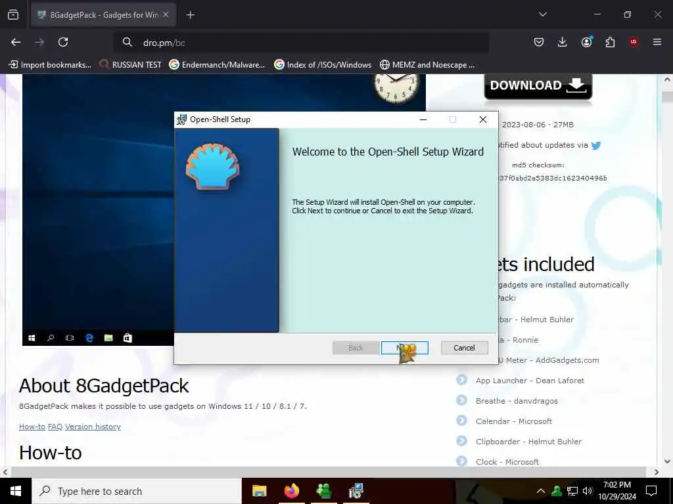Open the Windows Start menu
The width and height of the screenshot is (673, 504).
[x=16, y=491]
